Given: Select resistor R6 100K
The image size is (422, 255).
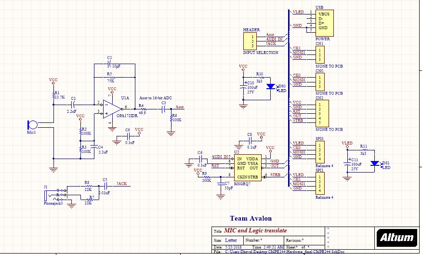Looking at the screenshot, I should (171, 118).
